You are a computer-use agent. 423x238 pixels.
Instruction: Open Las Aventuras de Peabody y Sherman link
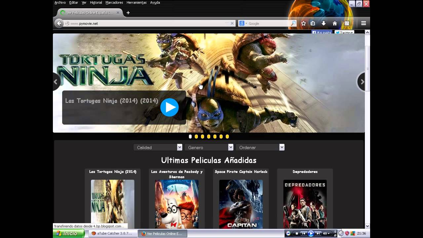click(177, 174)
